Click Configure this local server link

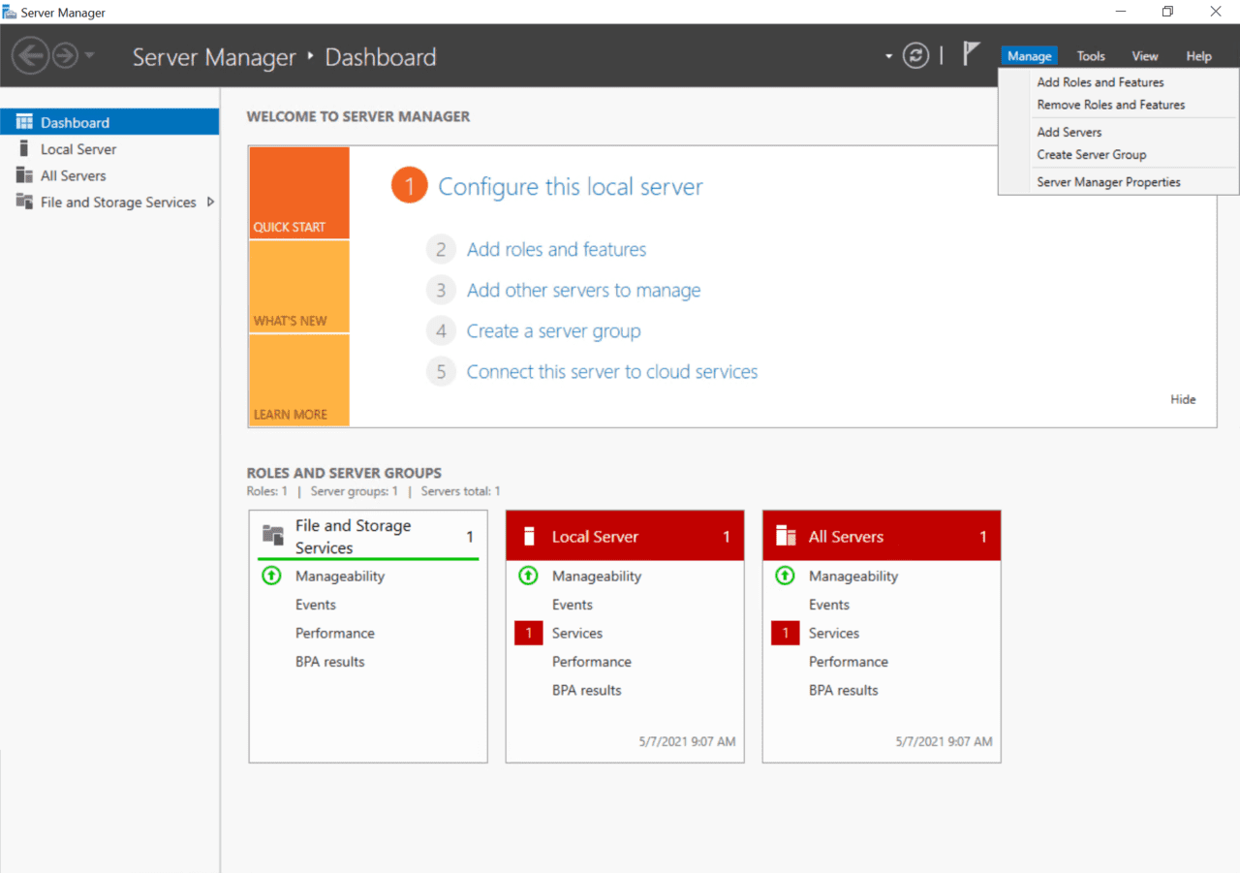click(x=571, y=187)
